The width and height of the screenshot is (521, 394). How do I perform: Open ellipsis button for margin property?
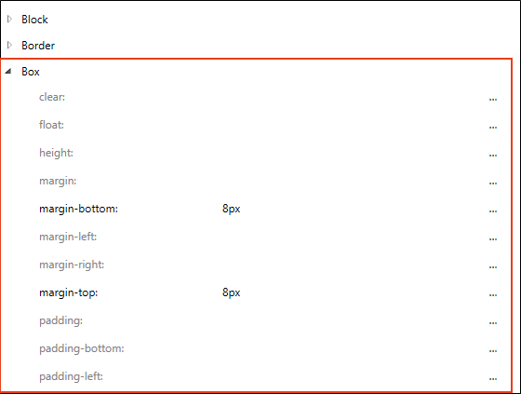point(493,183)
